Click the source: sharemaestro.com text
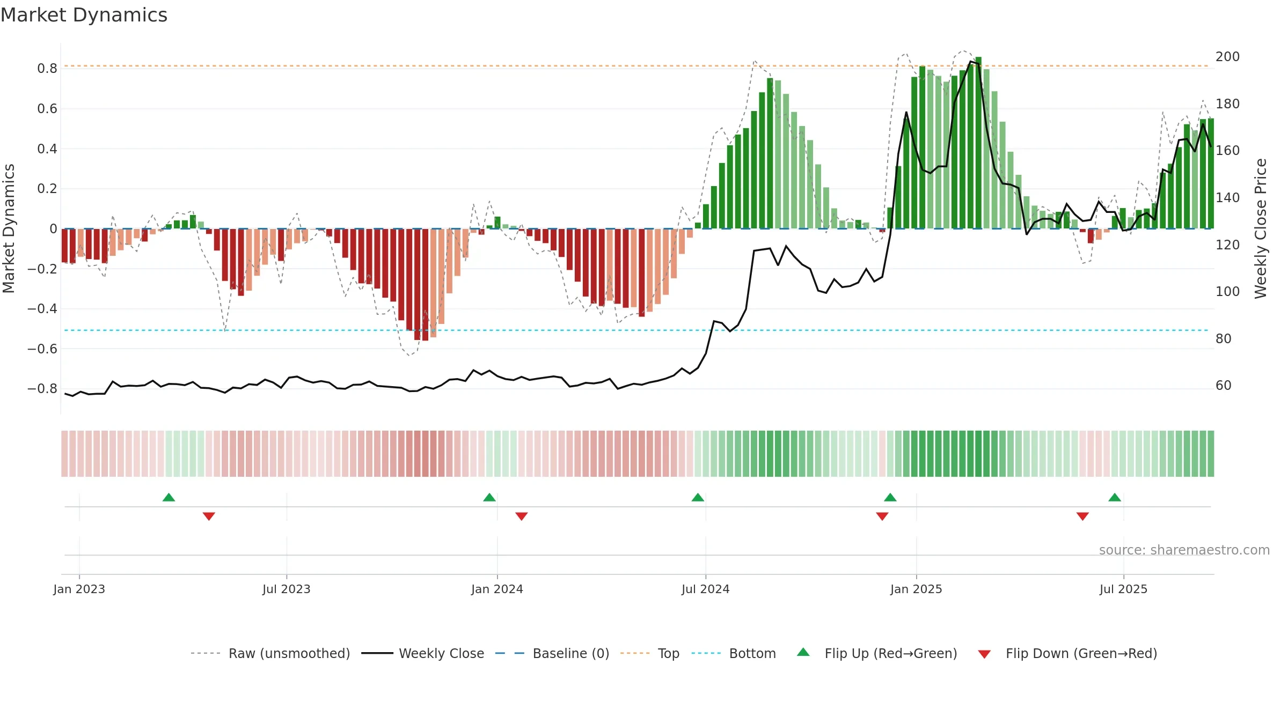1288x724 pixels. coord(1184,550)
